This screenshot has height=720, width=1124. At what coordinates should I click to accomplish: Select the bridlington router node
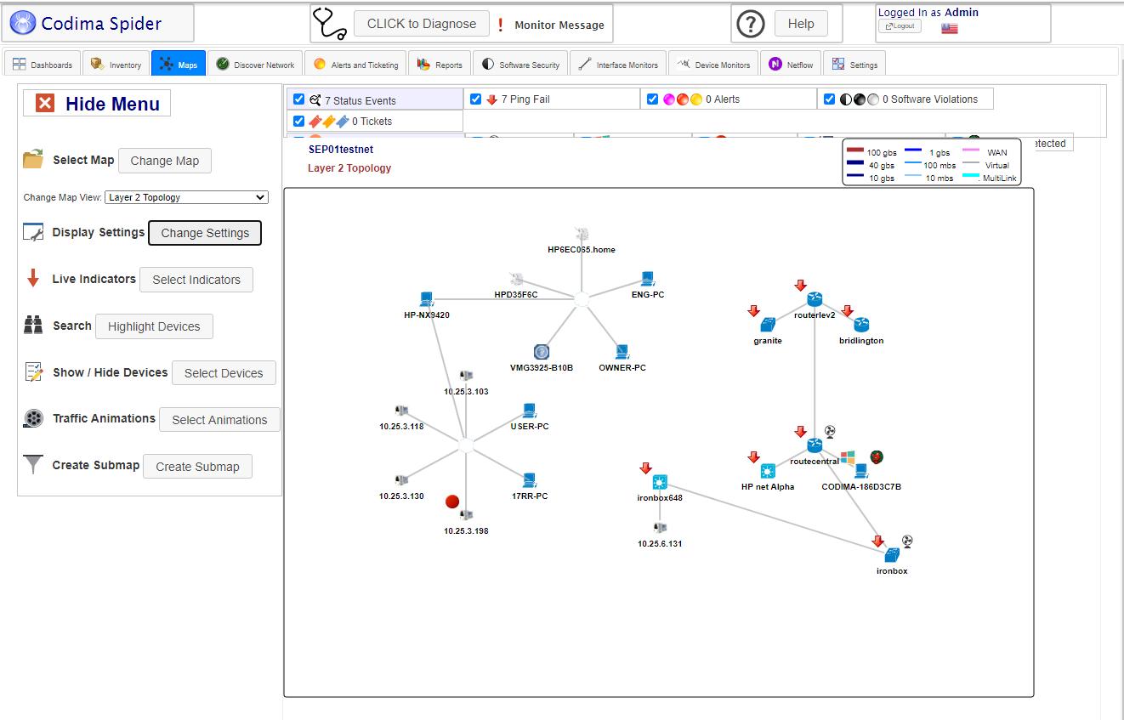861,325
